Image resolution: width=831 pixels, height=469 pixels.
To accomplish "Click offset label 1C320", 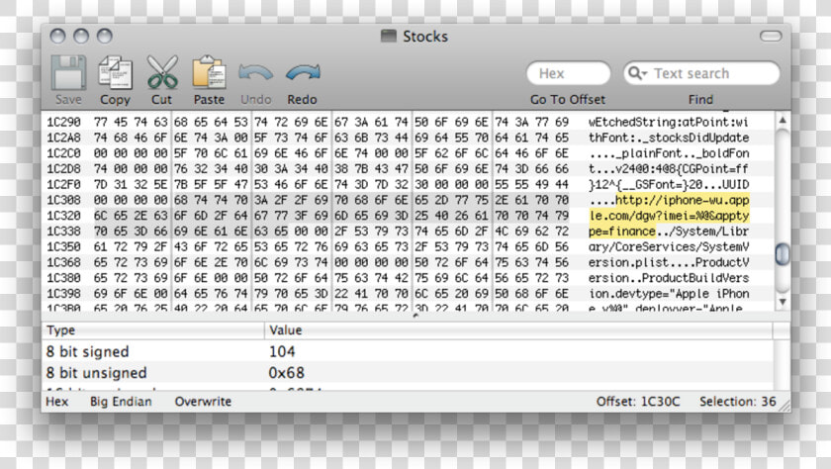I will (63, 216).
